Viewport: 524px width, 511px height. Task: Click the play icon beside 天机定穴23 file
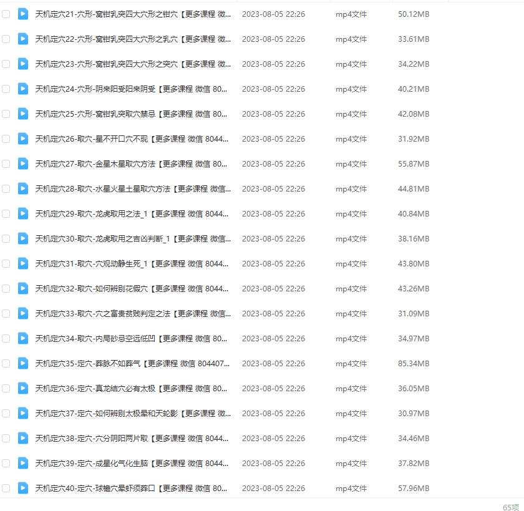23,64
